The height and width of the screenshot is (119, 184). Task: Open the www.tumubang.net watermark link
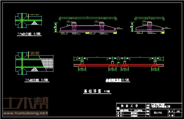click(x=26, y=113)
